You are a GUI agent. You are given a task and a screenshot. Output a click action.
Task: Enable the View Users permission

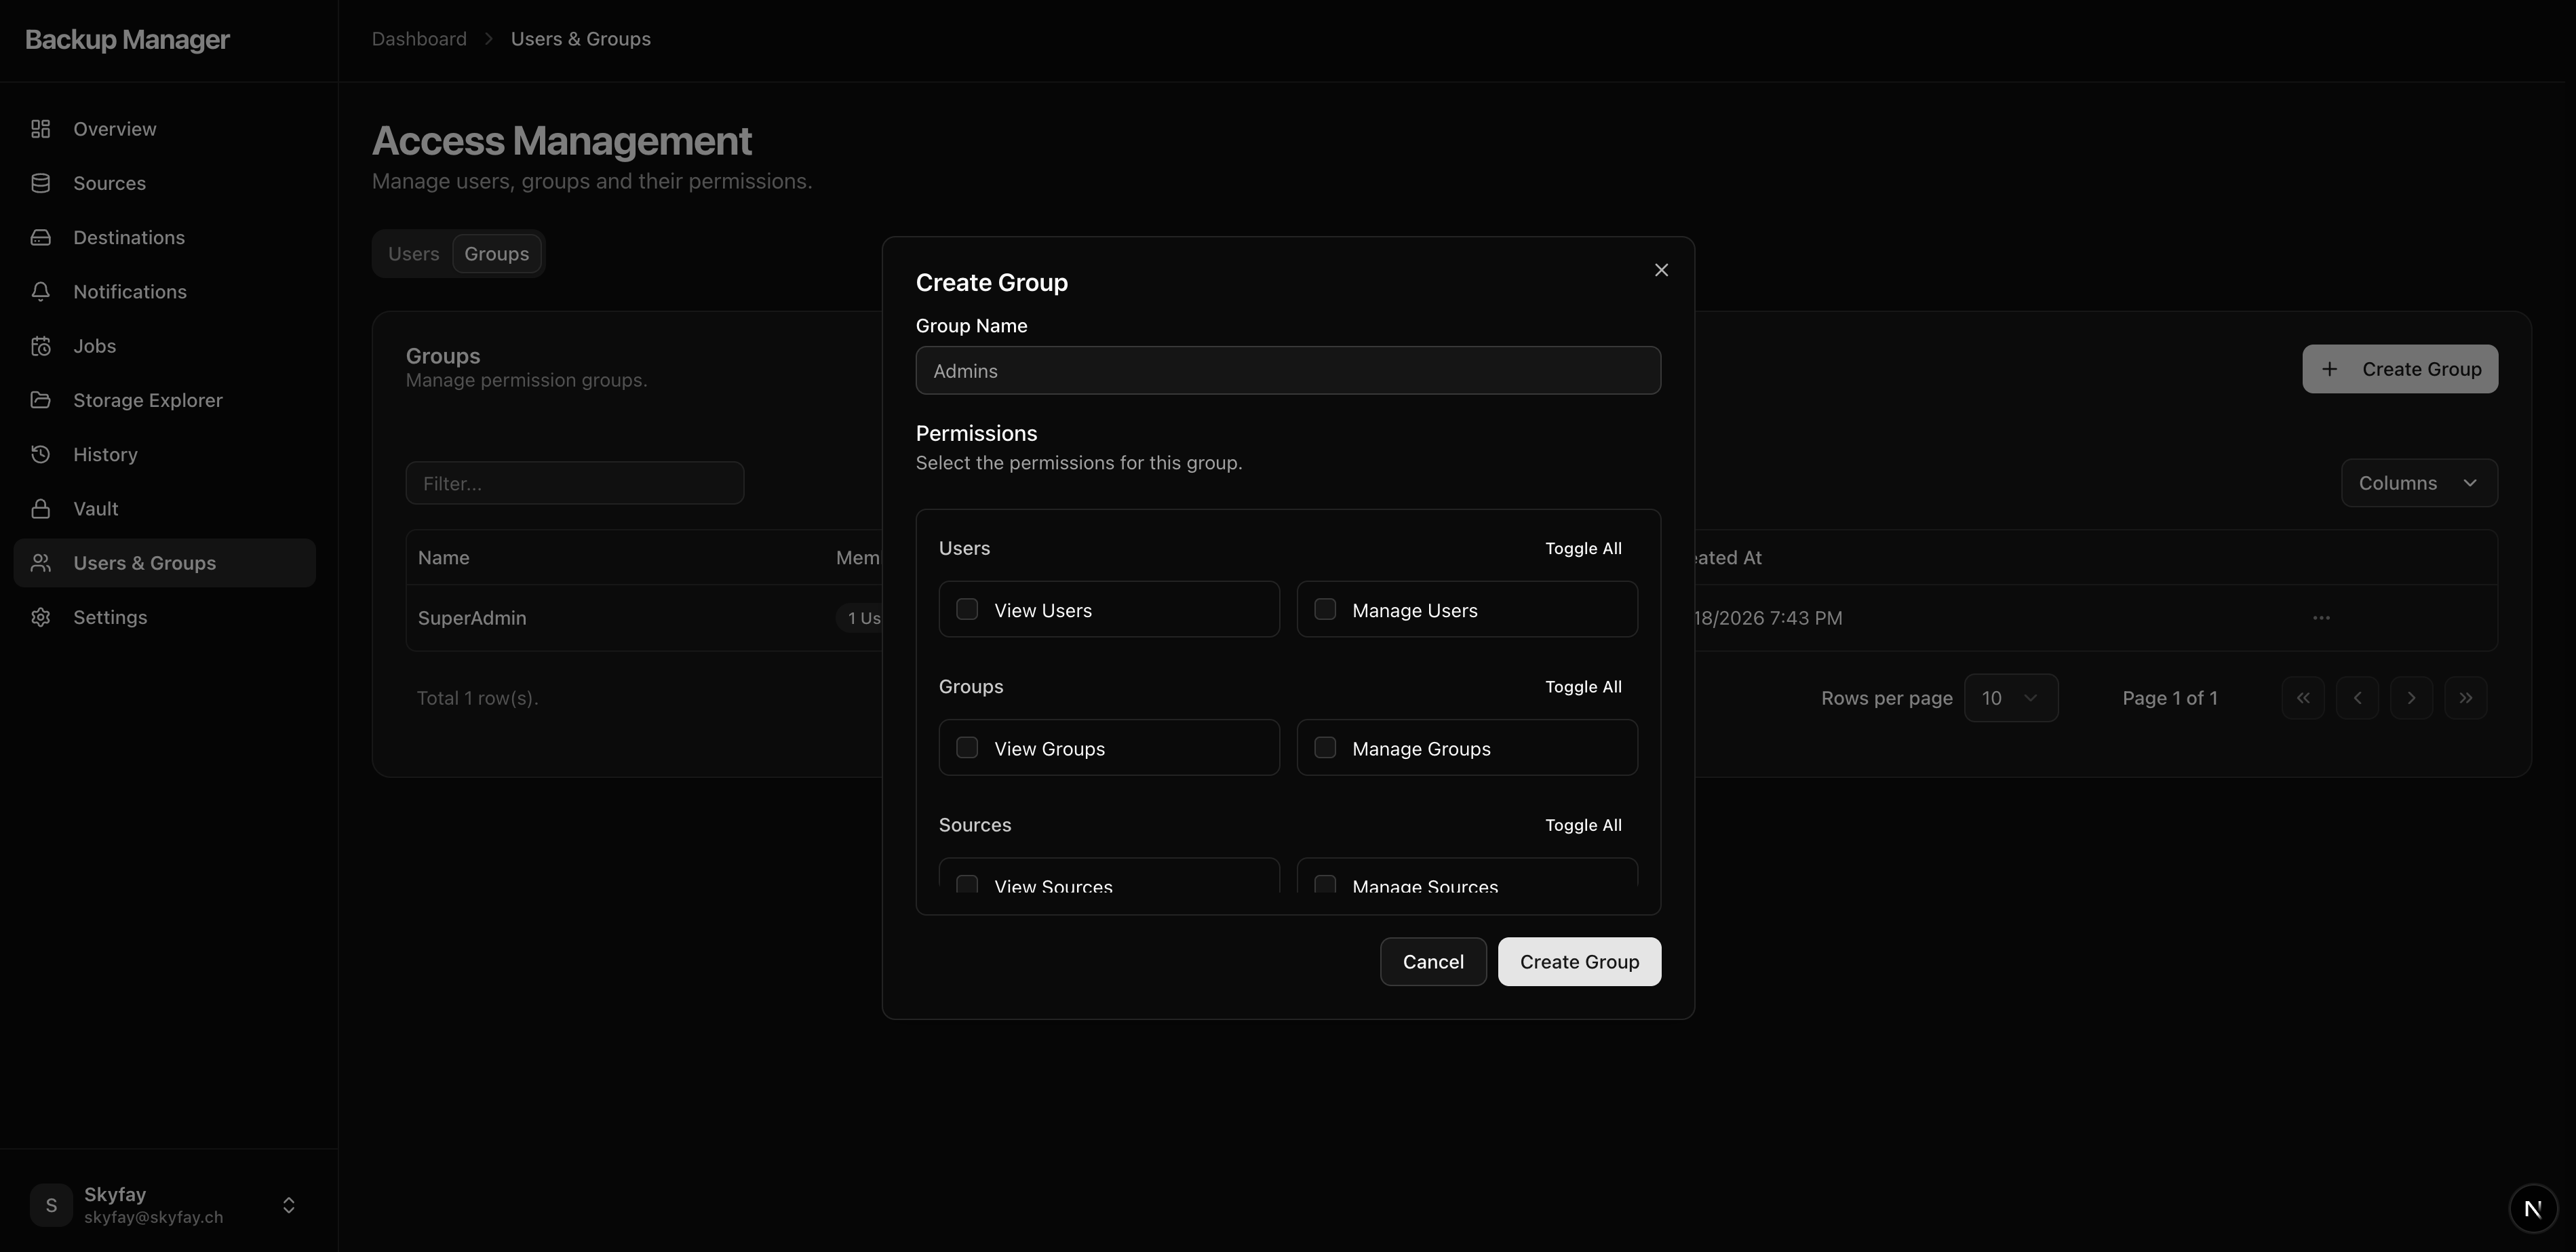click(x=967, y=608)
